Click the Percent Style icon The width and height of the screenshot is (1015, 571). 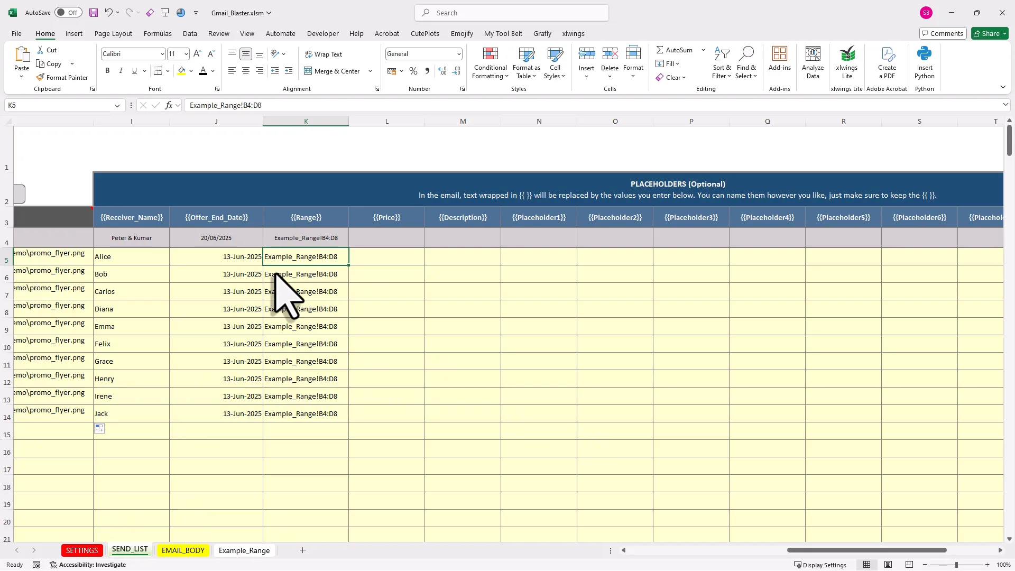(413, 71)
